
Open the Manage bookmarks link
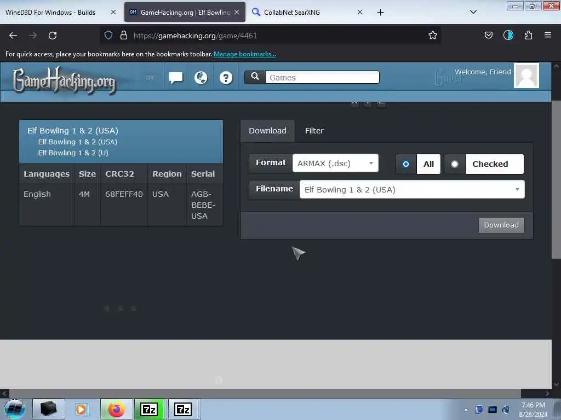click(245, 54)
